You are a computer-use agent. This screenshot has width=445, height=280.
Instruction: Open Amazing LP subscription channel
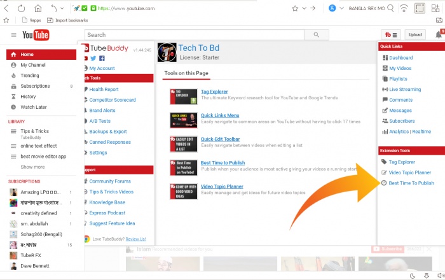coord(41,192)
